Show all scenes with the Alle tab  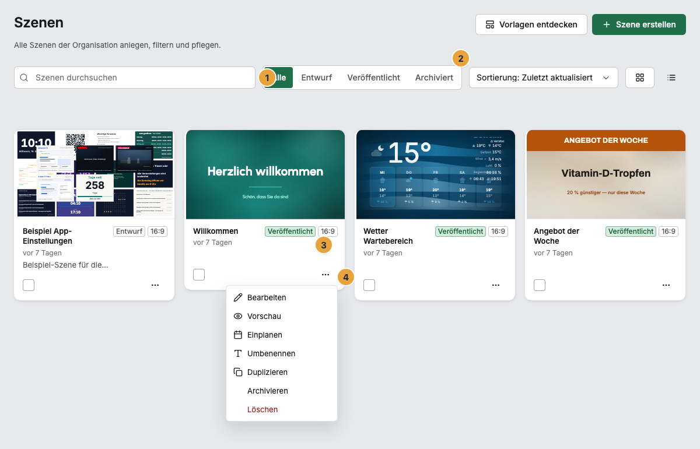tap(279, 78)
